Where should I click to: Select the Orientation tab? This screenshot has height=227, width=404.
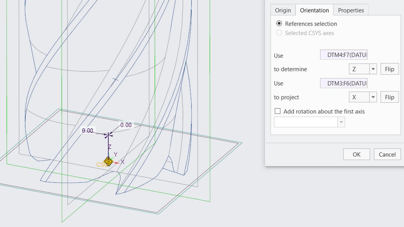click(314, 10)
